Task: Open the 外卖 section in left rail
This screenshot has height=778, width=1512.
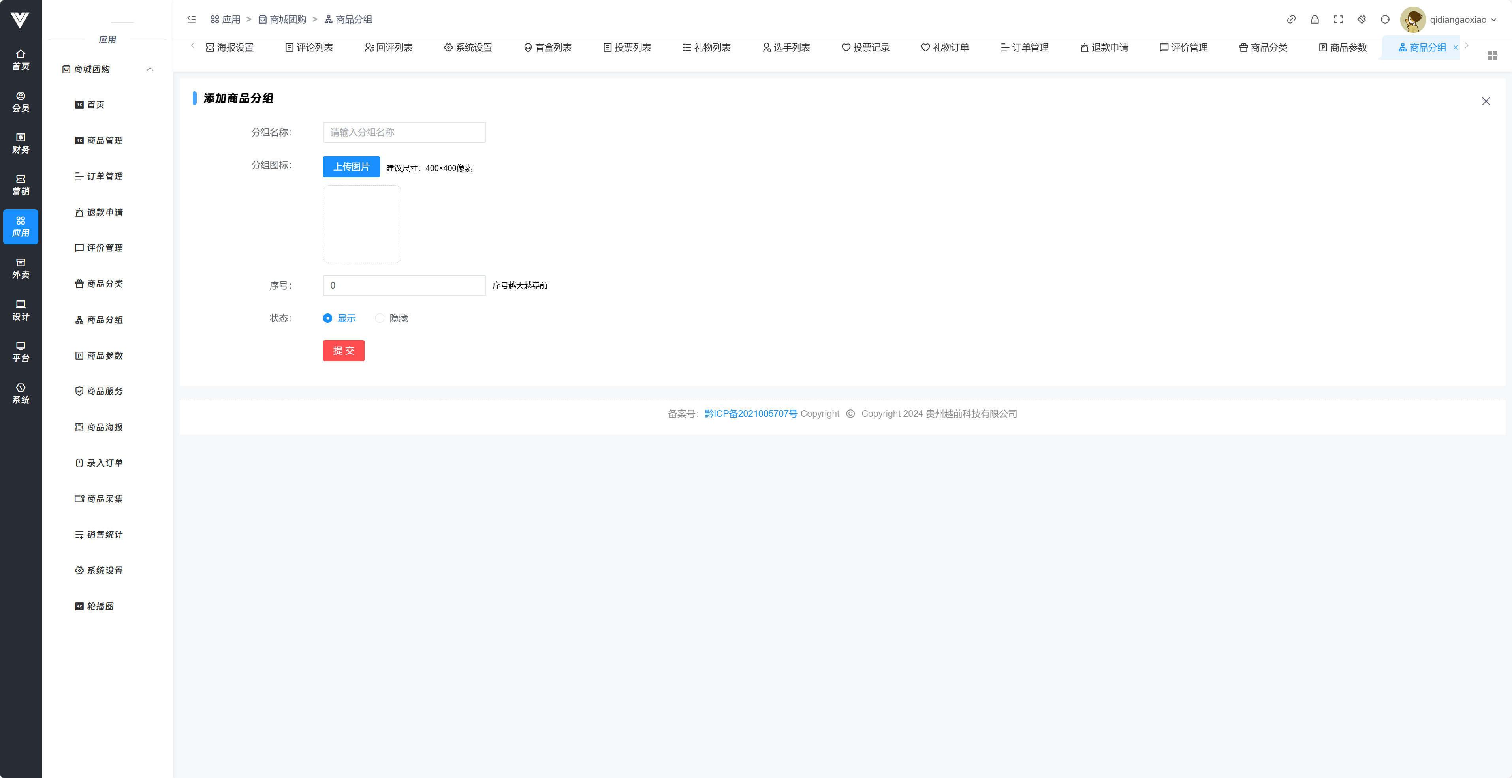Action: pos(21,268)
